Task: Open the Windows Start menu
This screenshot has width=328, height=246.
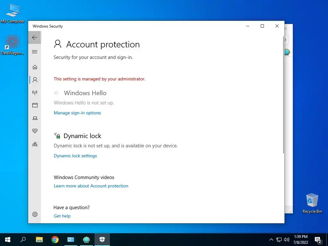Action: click(8, 240)
